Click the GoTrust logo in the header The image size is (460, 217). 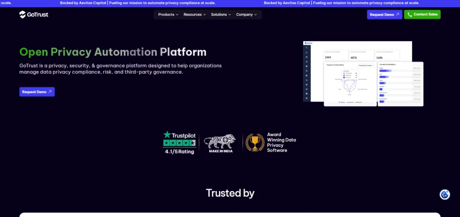(34, 14)
